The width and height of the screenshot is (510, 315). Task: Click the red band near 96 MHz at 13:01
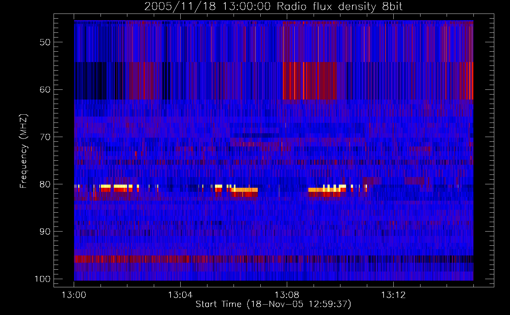coord(101,259)
